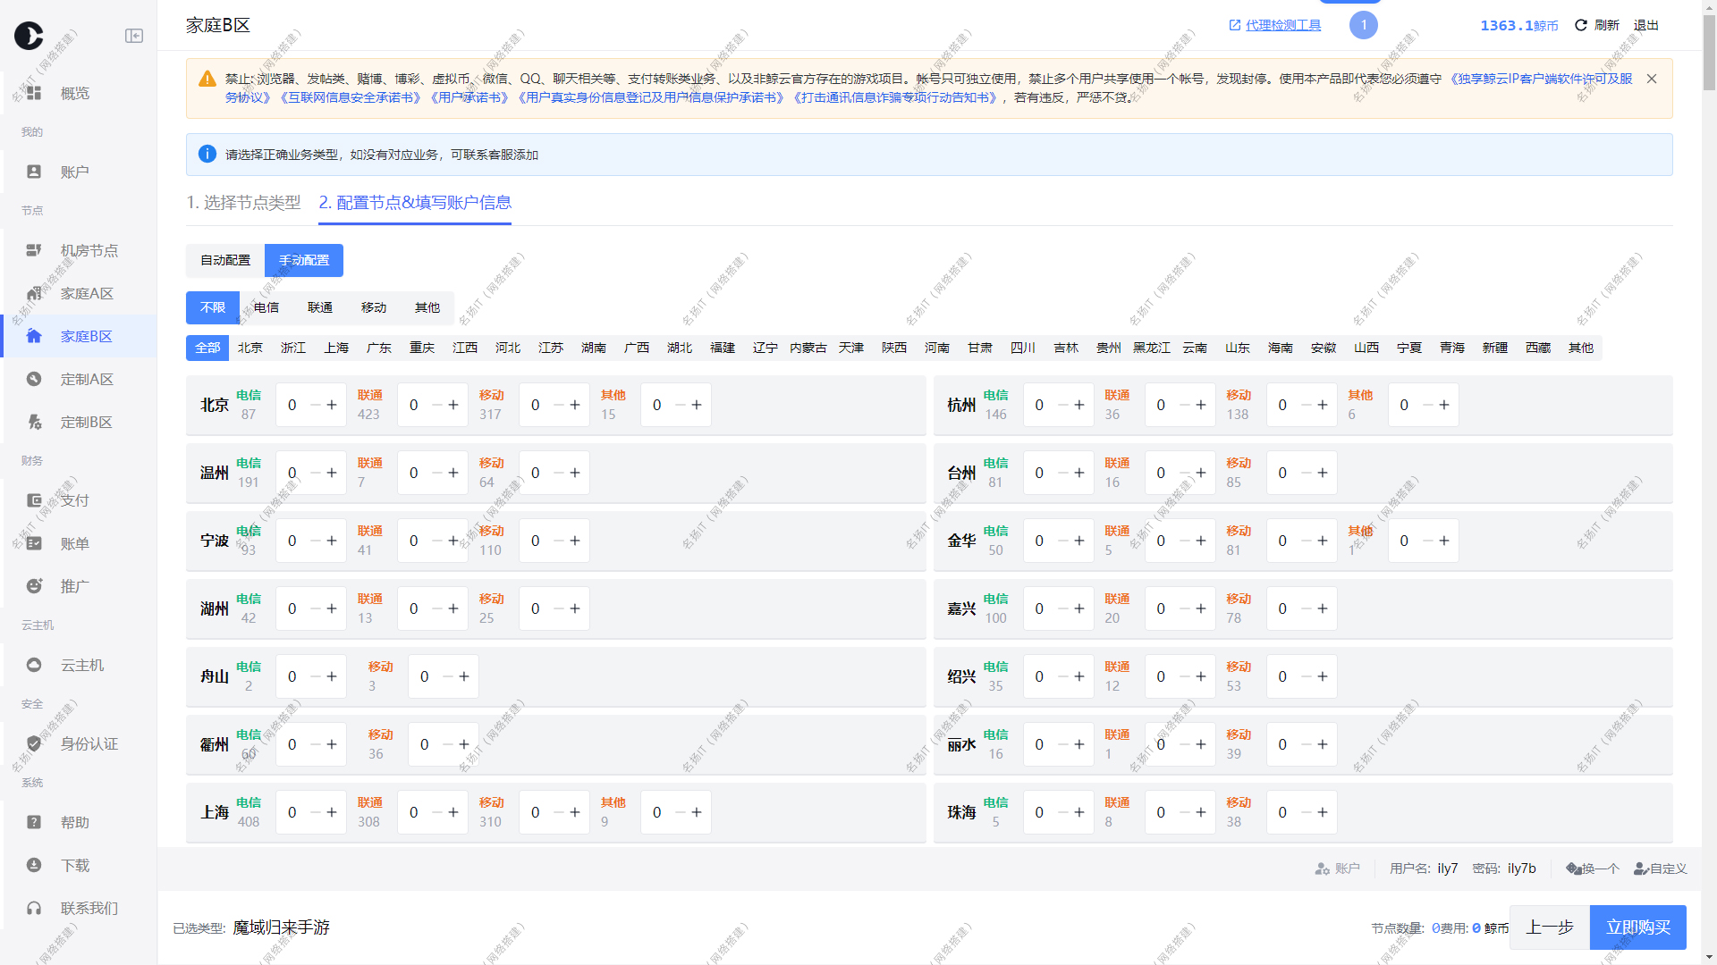Filter carriers by 电信
The height and width of the screenshot is (965, 1717).
coord(266,307)
